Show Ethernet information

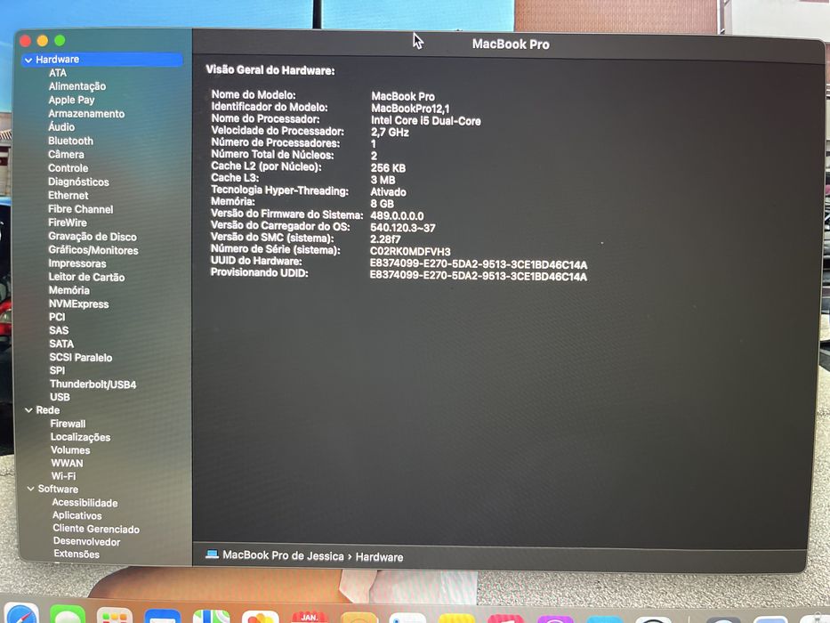pos(68,196)
